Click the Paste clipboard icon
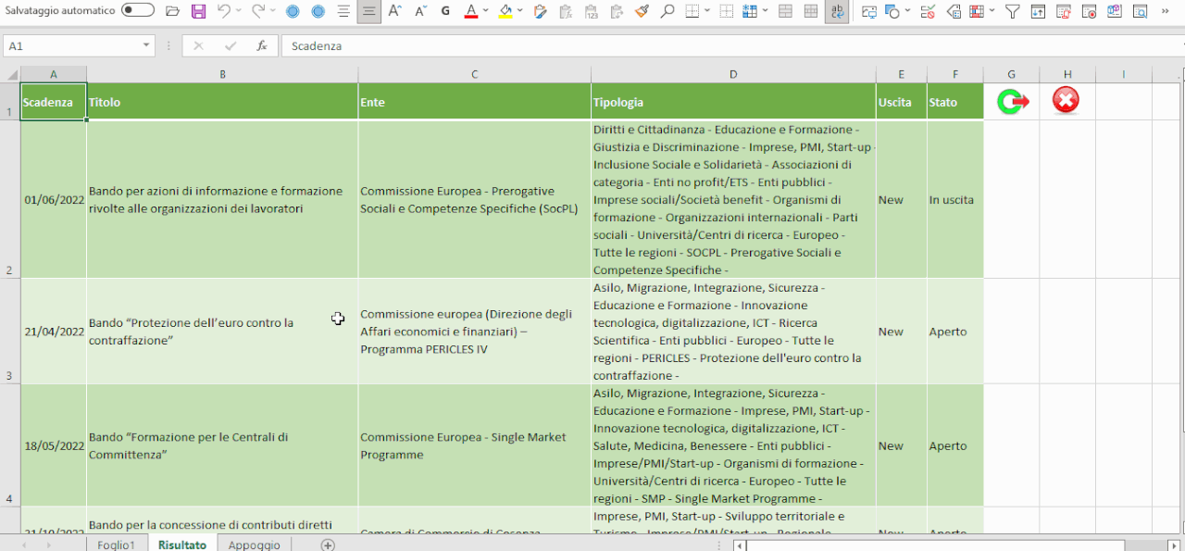 (541, 11)
